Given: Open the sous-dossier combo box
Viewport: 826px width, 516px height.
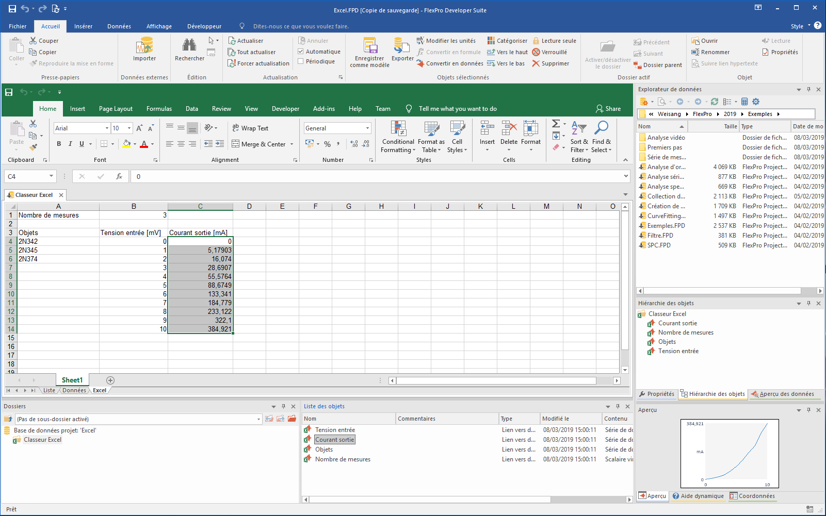Looking at the screenshot, I should [x=138, y=419].
